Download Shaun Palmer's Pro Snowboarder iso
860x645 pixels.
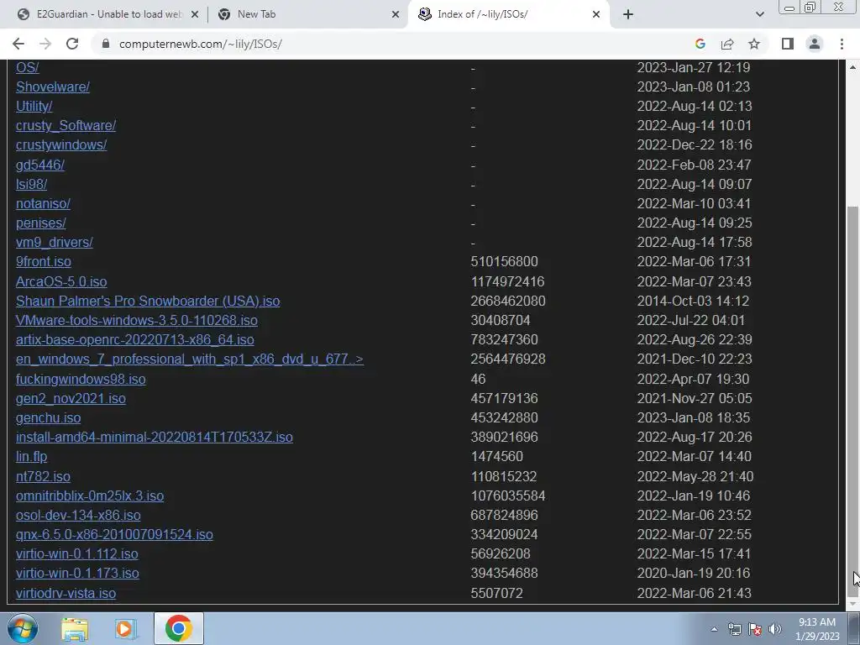click(x=148, y=302)
